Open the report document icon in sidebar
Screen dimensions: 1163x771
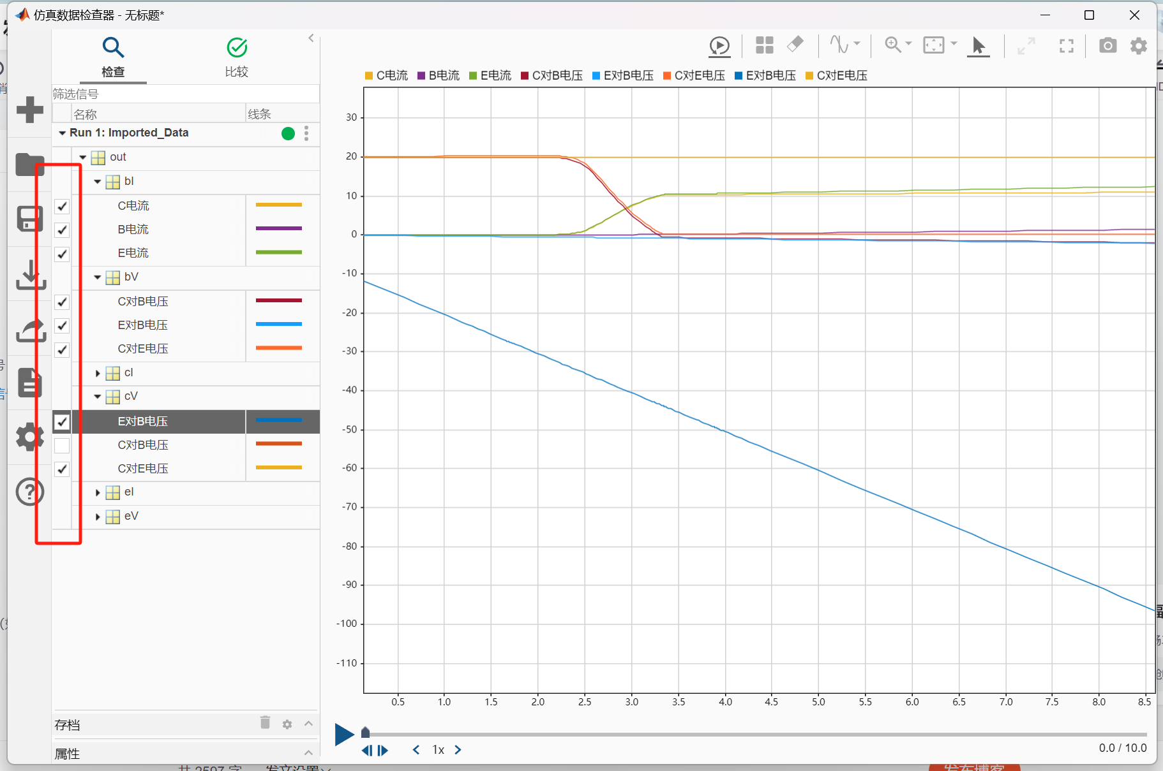click(30, 383)
